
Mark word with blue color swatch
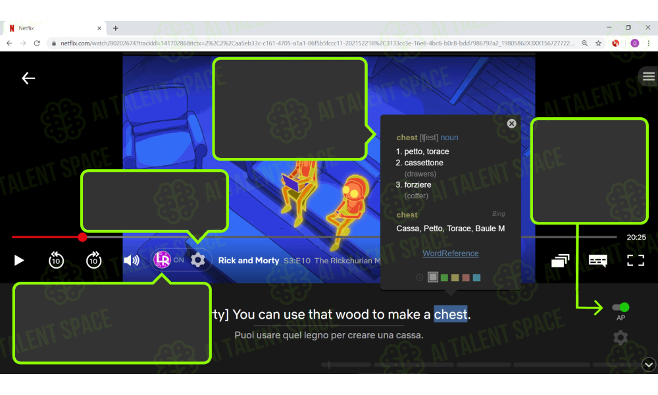tap(476, 277)
